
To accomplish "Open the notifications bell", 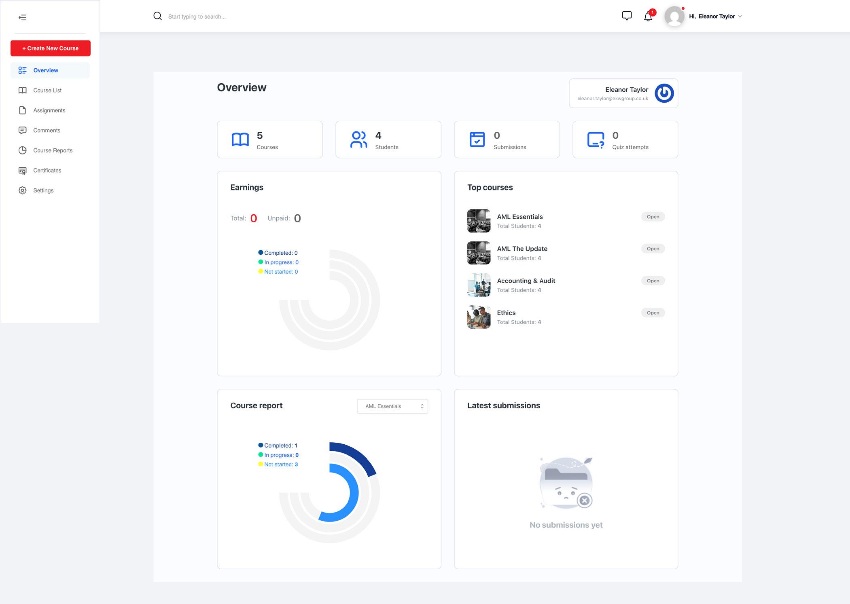I will [x=648, y=17].
